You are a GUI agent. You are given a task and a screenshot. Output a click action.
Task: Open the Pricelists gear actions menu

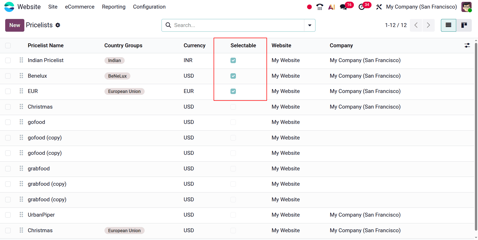pyautogui.click(x=58, y=25)
